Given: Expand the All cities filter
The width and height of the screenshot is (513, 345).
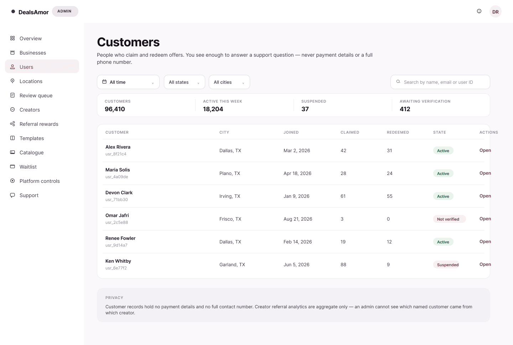Looking at the screenshot, I should pos(229,82).
